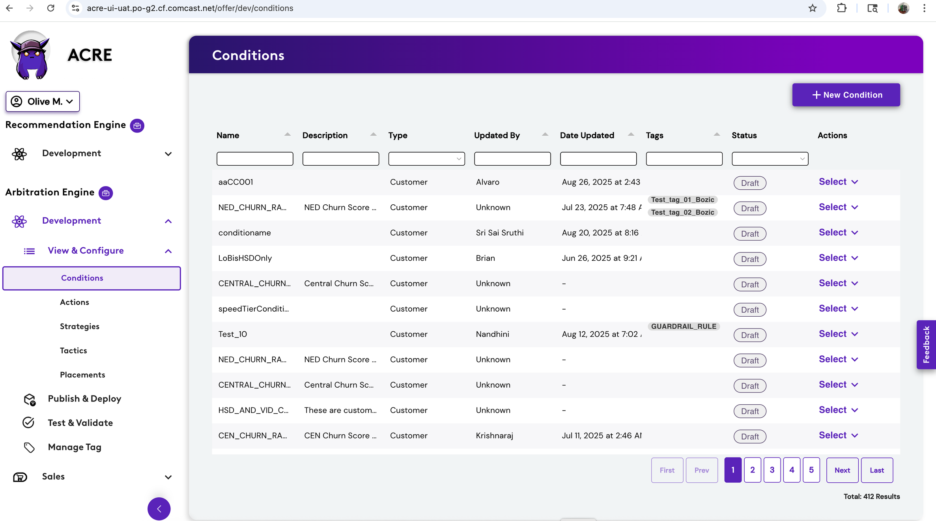The image size is (936, 521).
Task: Sort table by Date Updated arrow
Action: [631, 135]
